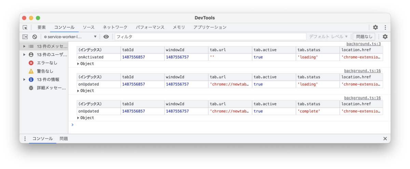This screenshot has height=169, width=410.
Task: Open the background.ts:3 source link
Action: point(363,44)
